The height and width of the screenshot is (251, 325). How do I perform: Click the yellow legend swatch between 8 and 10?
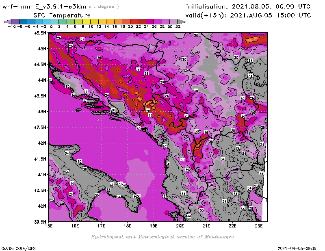[x=87, y=22]
